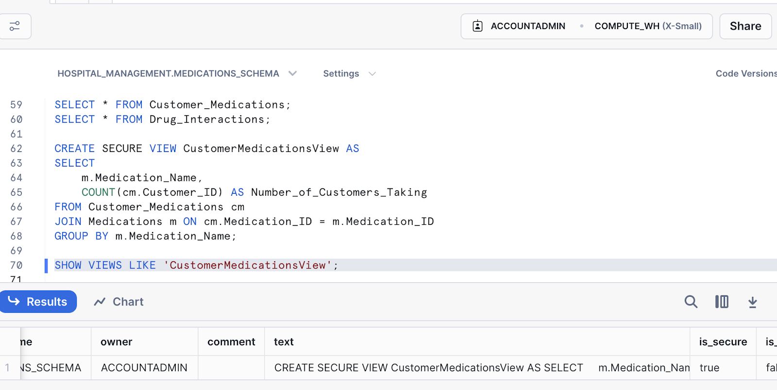Viewport: 777px width, 390px height.
Task: Click row number 1 in results
Action: coord(7,368)
